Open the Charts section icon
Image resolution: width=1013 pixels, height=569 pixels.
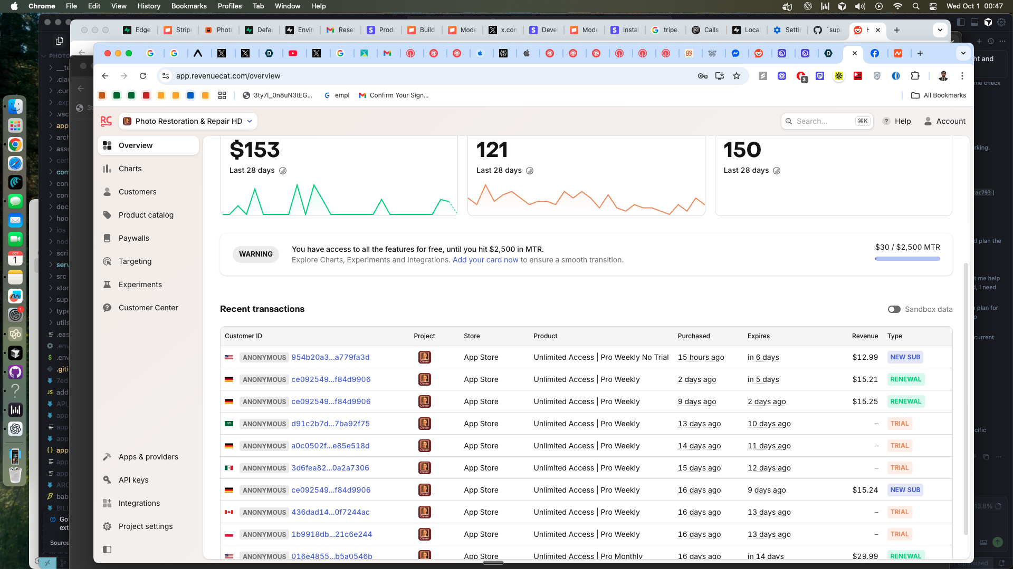click(x=107, y=169)
